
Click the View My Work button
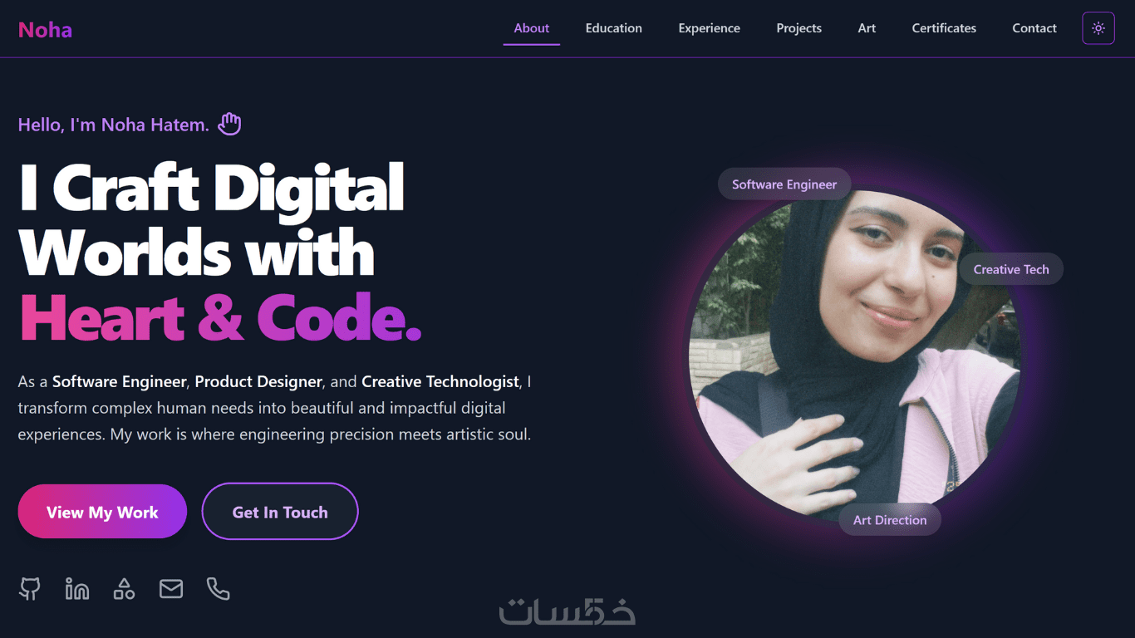(102, 512)
